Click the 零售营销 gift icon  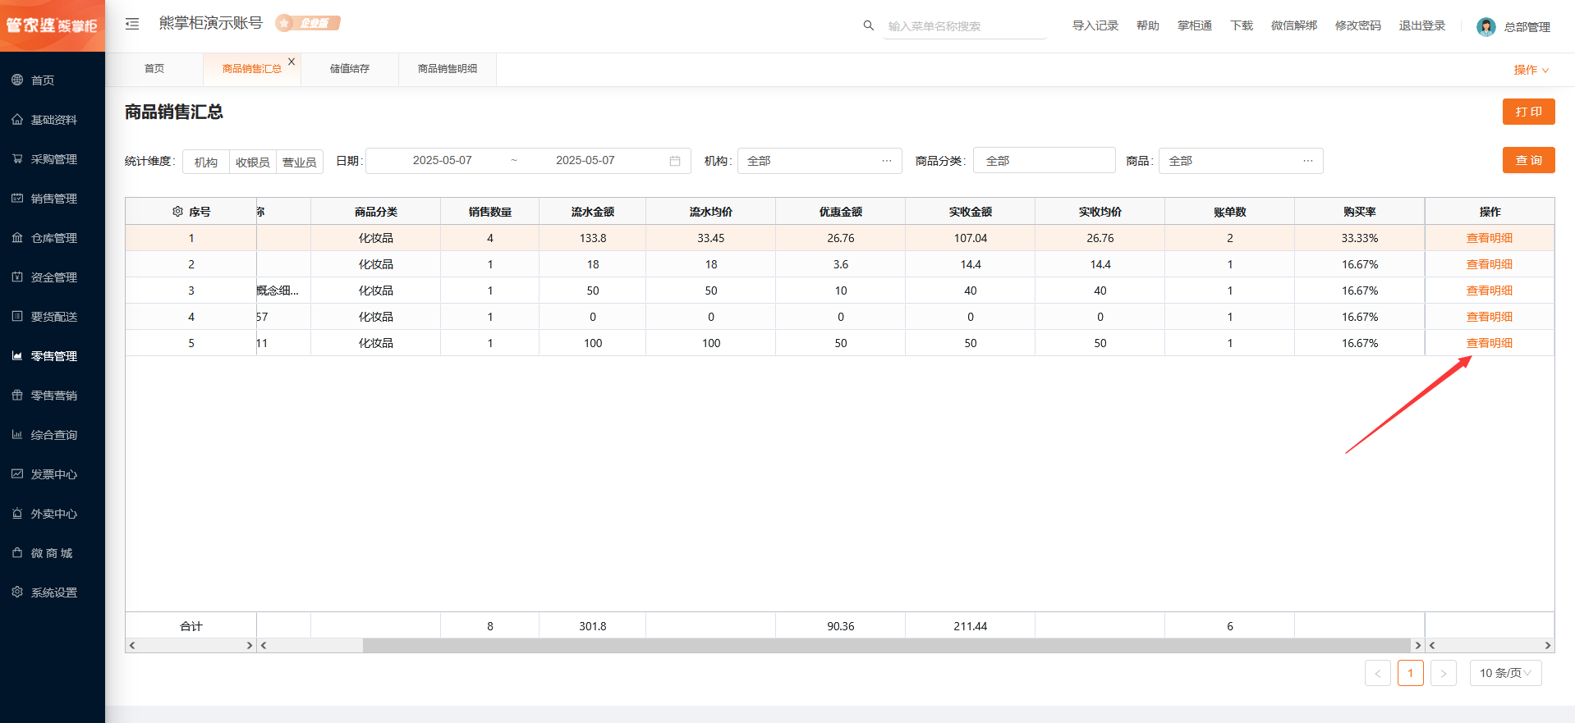click(x=17, y=395)
